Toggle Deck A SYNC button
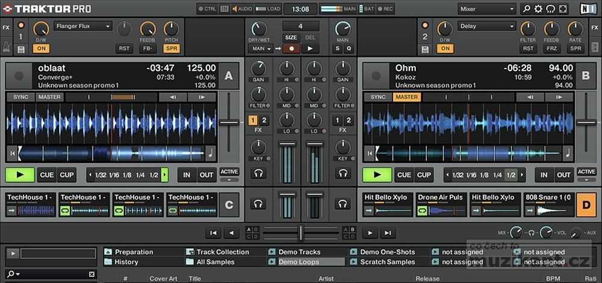This screenshot has width=602, height=283. click(x=20, y=97)
